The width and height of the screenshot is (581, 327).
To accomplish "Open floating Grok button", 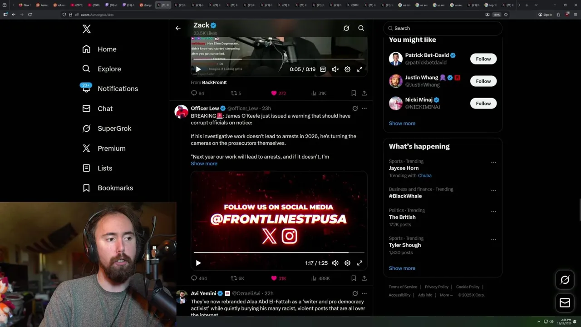I will (565, 280).
